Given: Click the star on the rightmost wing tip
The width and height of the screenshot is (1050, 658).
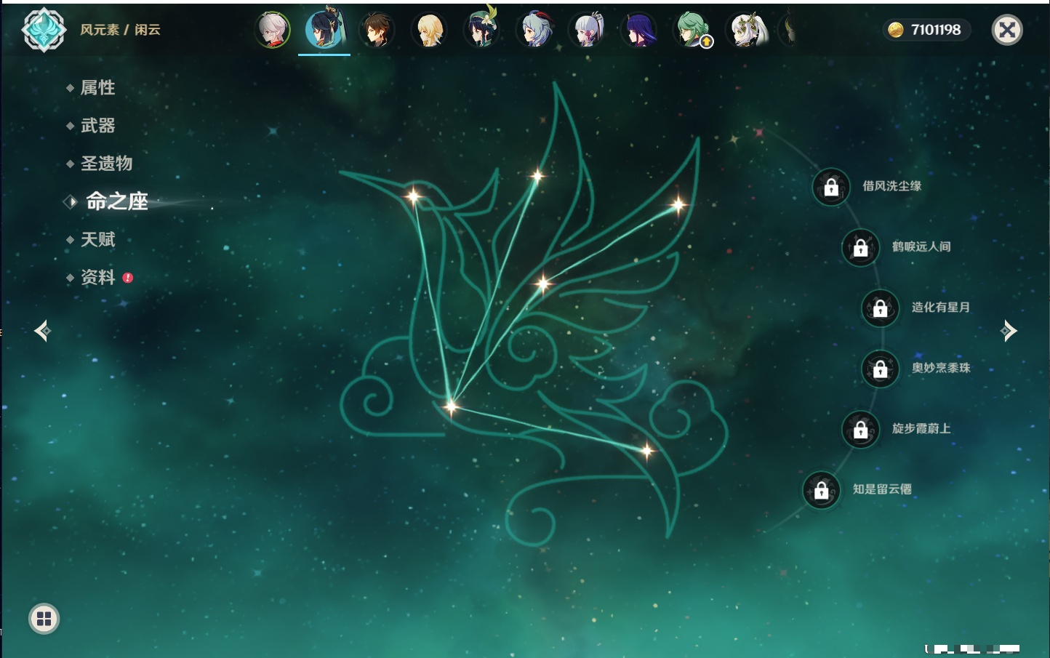Looking at the screenshot, I should point(678,205).
